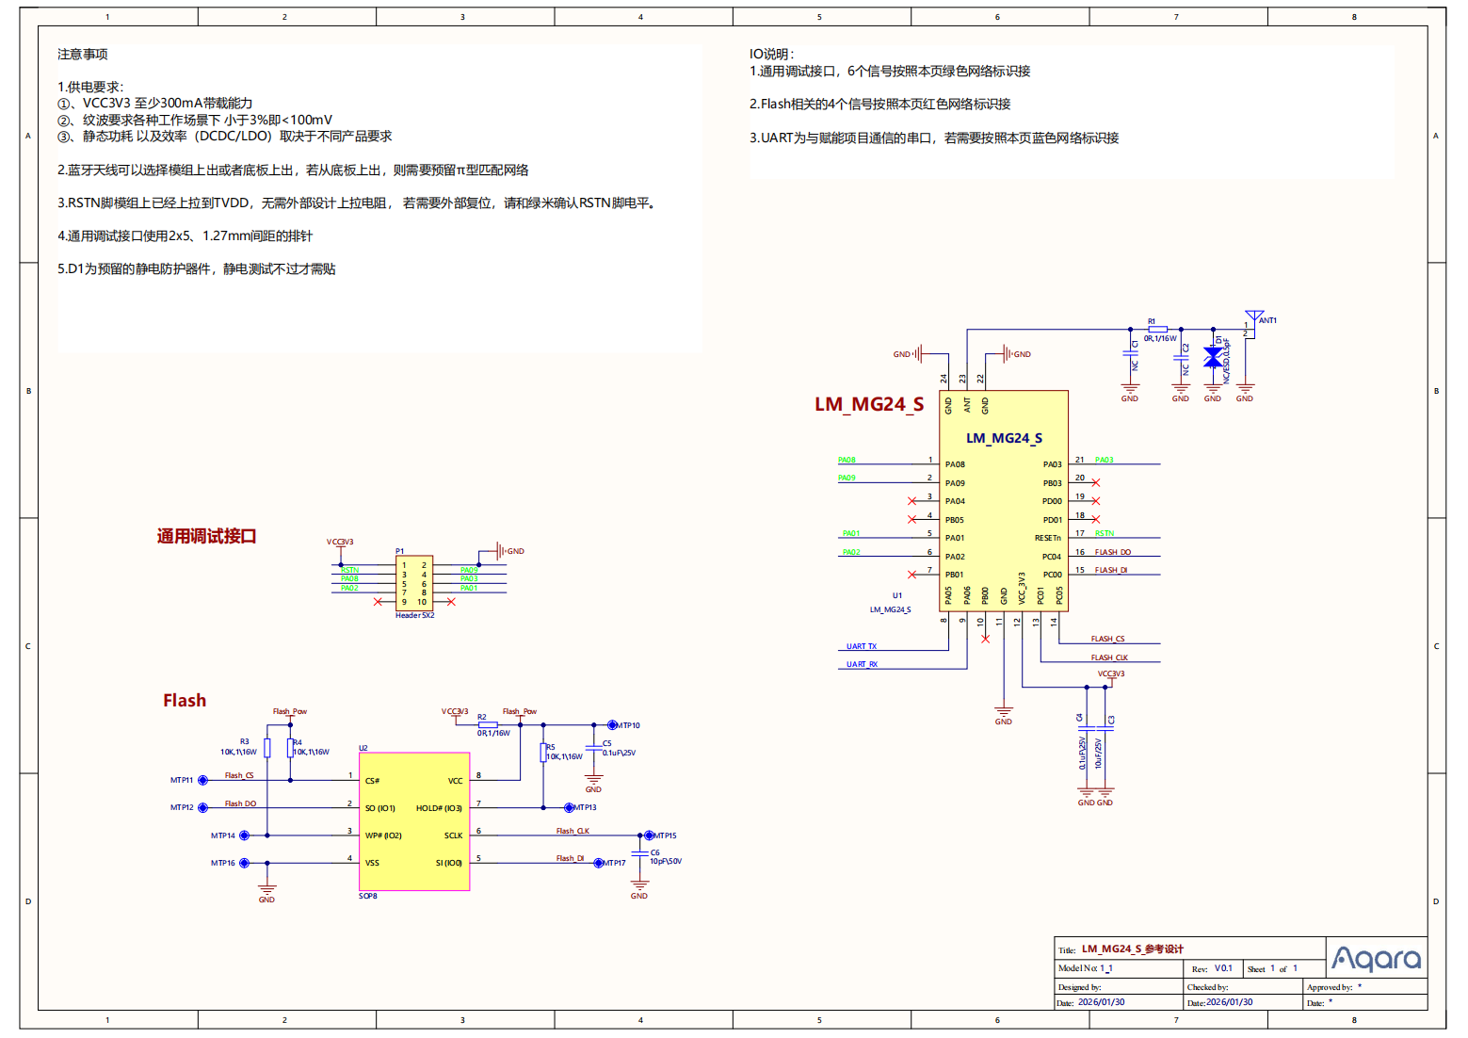Click the D1 ESD protection diode symbol
This screenshot has width=1468, height=1038.
coord(1213,357)
